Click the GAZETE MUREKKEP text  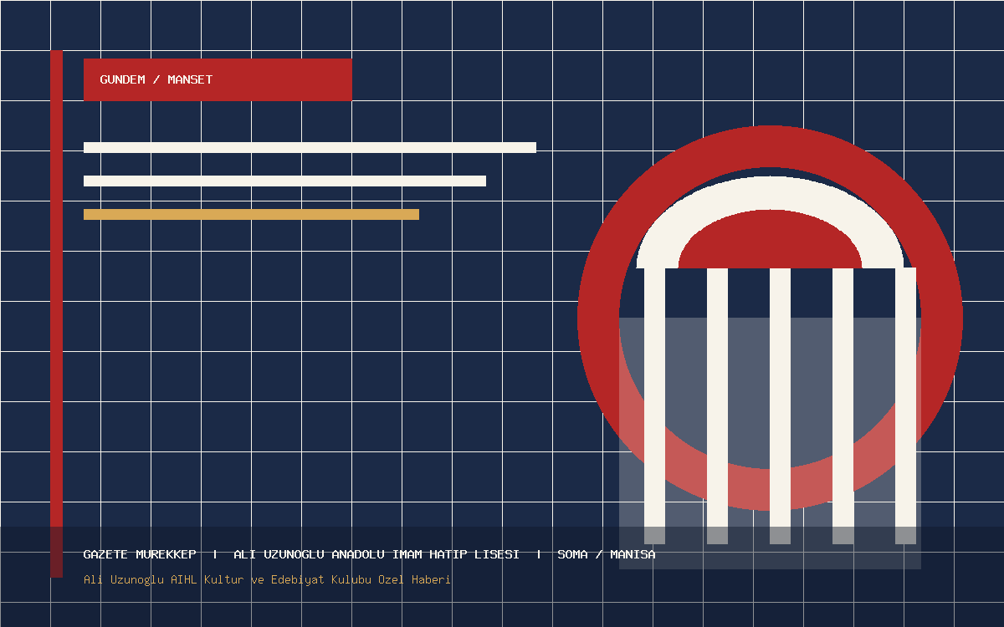pos(140,554)
